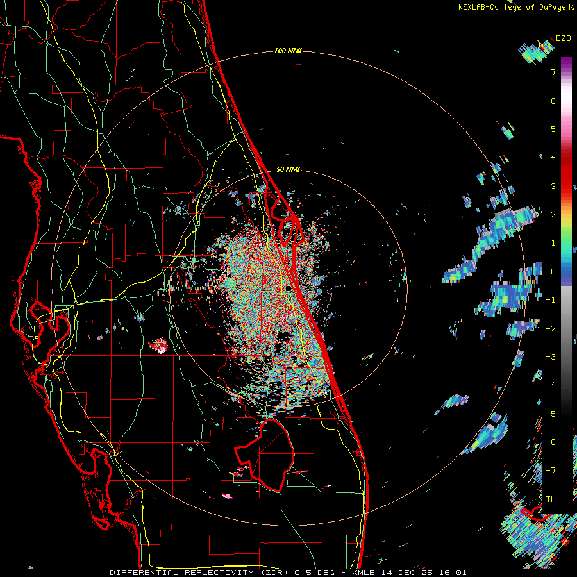Click the '2' value on the color scale
The image size is (577, 577).
(x=553, y=215)
